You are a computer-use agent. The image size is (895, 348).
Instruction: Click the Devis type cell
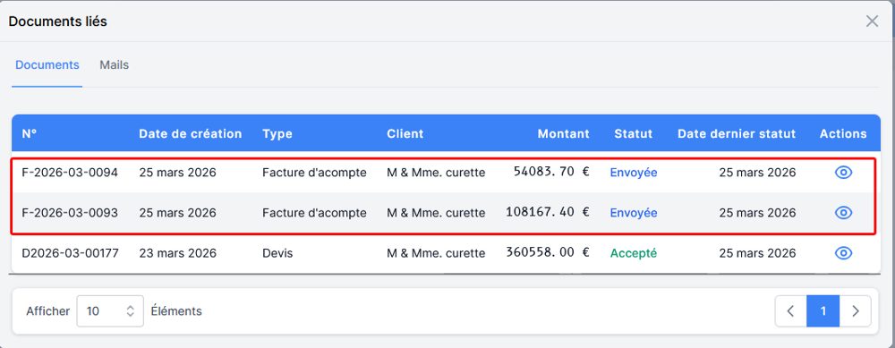pyautogui.click(x=277, y=253)
